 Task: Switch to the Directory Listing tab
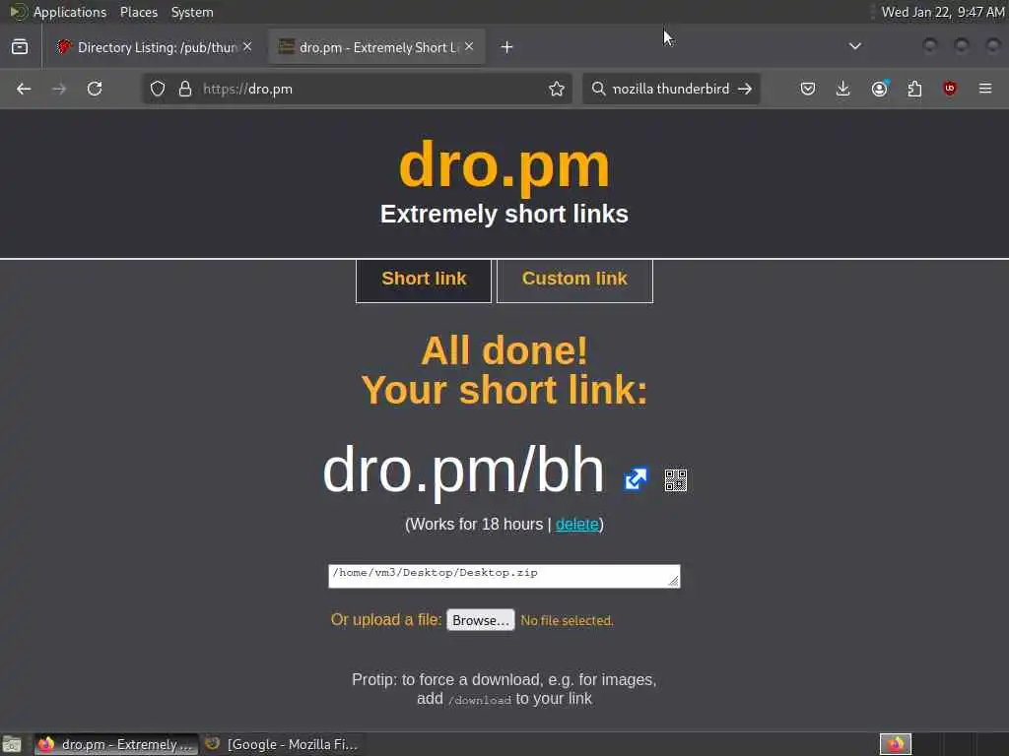pyautogui.click(x=155, y=47)
